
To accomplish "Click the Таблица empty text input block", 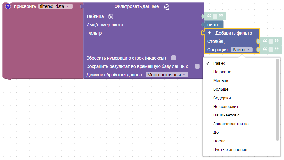I will [215, 16].
